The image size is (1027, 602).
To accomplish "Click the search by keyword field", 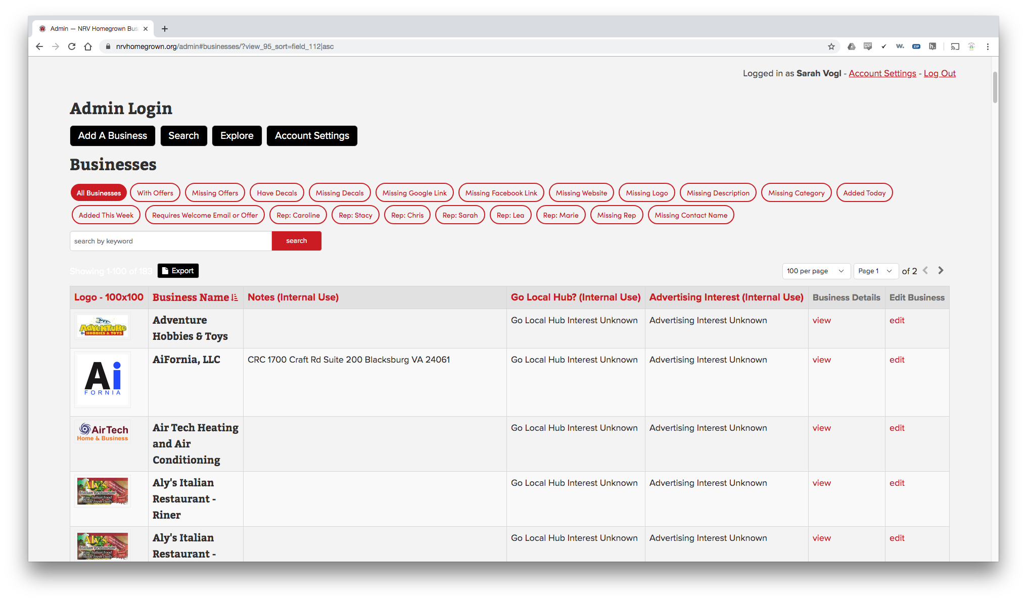I will 171,241.
